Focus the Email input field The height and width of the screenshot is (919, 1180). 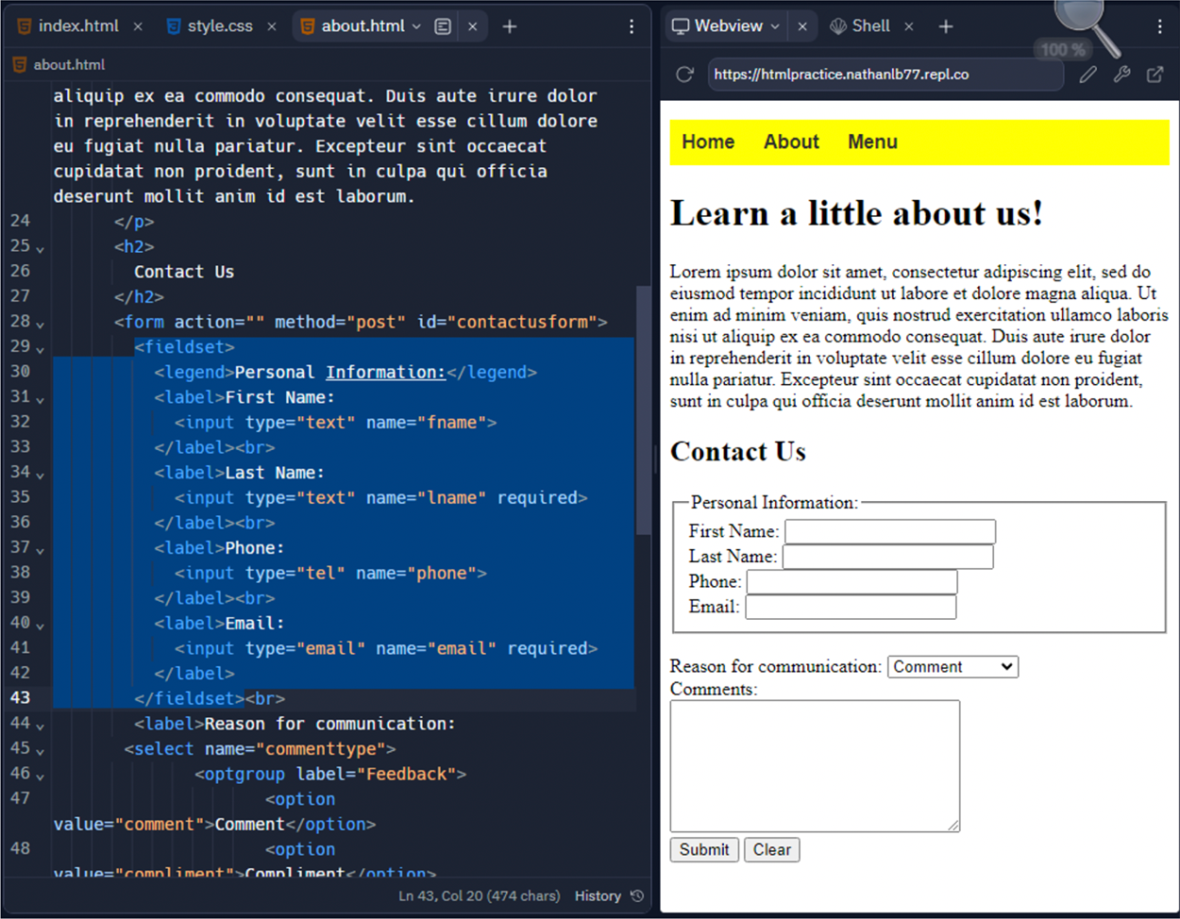point(851,607)
